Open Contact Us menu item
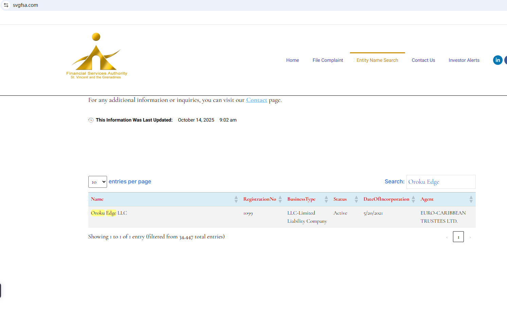 pyautogui.click(x=423, y=60)
